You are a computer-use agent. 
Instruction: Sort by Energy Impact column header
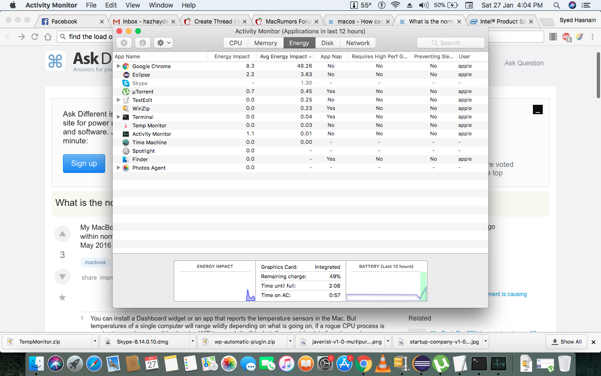232,56
